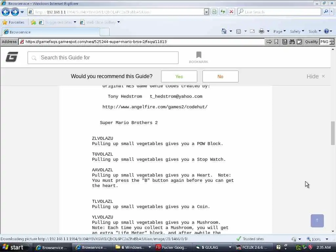Click the code TGVOLAZL
Screen dimensions: 336x252
pos(102,154)
